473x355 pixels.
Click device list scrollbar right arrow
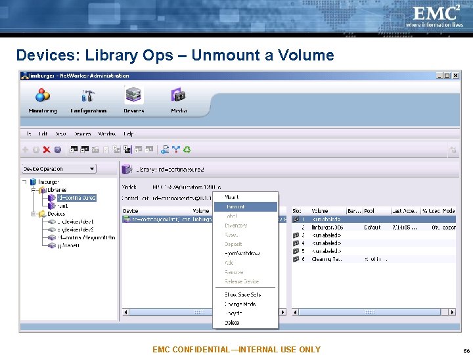[282, 312]
